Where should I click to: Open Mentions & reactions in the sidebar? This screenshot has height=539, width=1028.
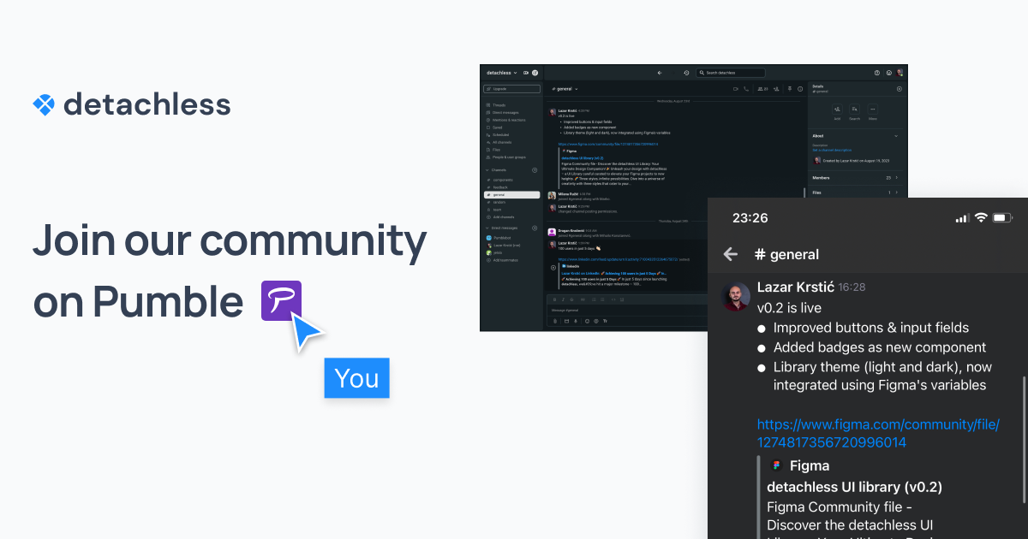[x=510, y=121]
